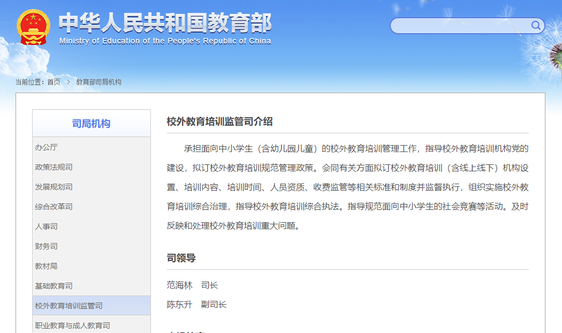
Task: Click heading 校外教育培训监管司介绍
Action: [x=219, y=122]
